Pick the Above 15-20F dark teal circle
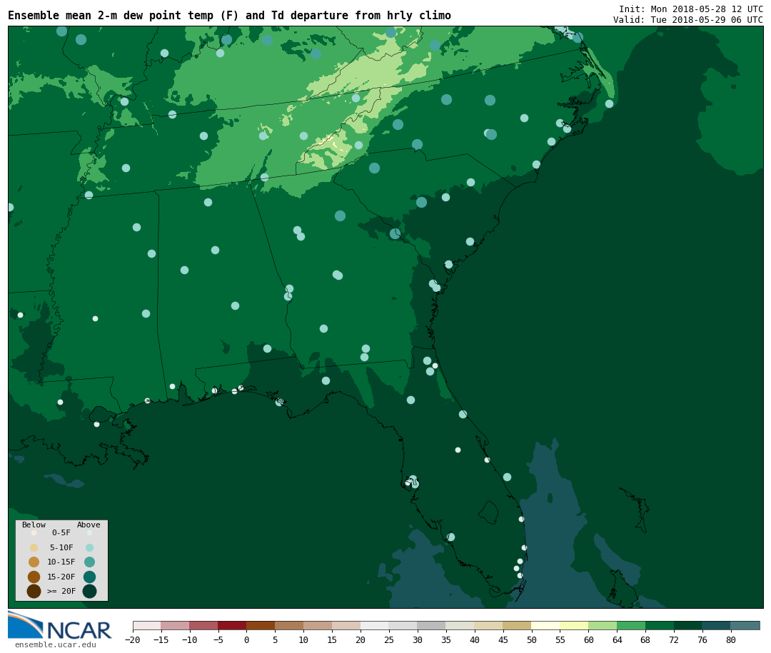The height and width of the screenshot is (653, 771). coord(89,577)
